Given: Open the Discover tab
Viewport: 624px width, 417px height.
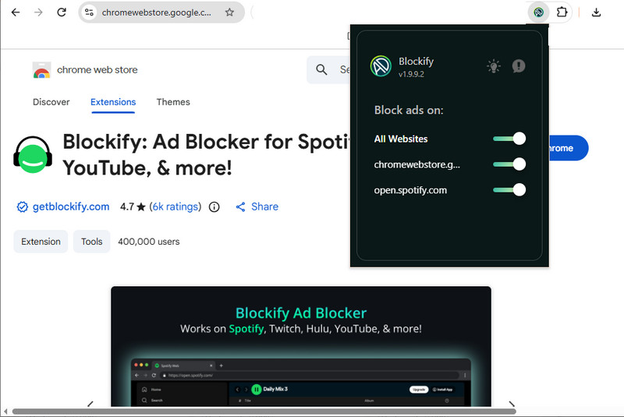Looking at the screenshot, I should click(x=51, y=102).
